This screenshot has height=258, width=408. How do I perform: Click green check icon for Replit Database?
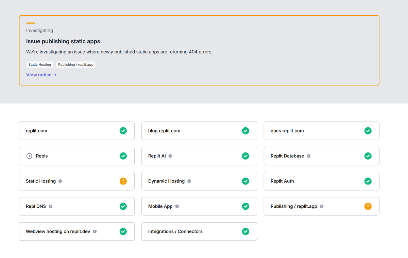point(368,156)
